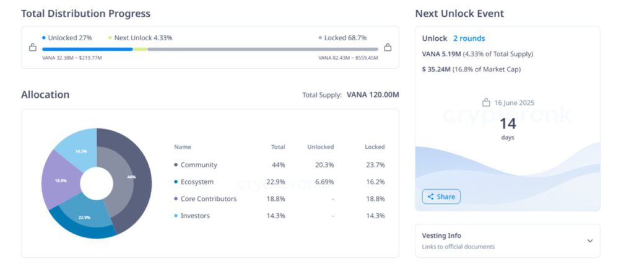Sort allocation table by Locked column

pos(375,147)
